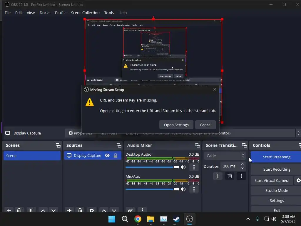Open scene filters icon in Scenes dock
The height and width of the screenshot is (226, 301).
pos(31,210)
